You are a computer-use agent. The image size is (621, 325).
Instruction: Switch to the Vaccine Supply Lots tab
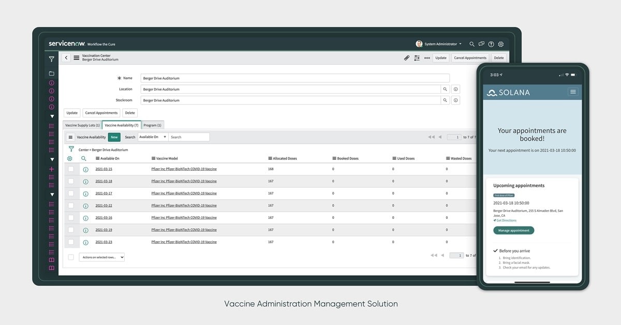pyautogui.click(x=83, y=125)
